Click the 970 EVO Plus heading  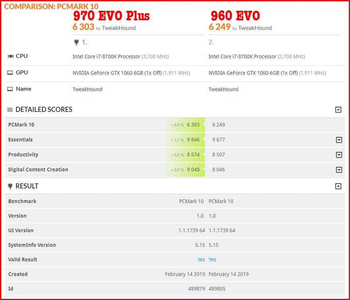tap(111, 16)
